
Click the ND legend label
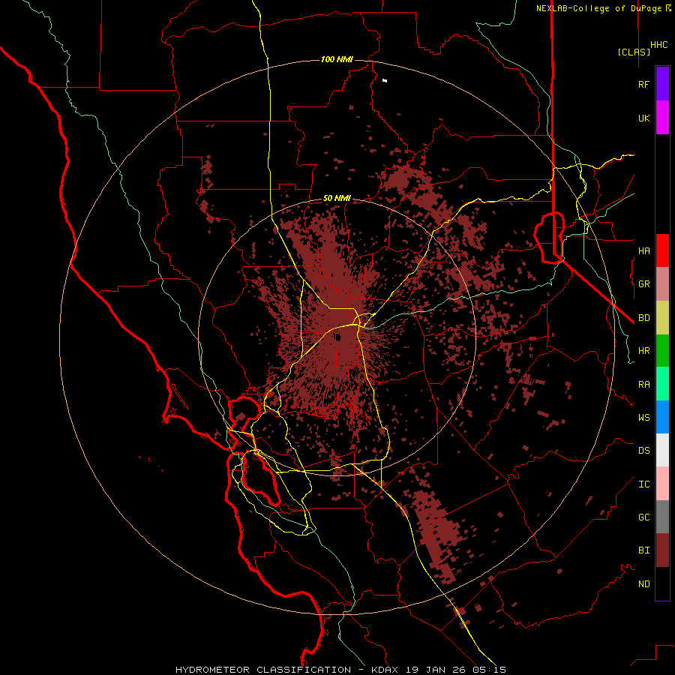643,584
